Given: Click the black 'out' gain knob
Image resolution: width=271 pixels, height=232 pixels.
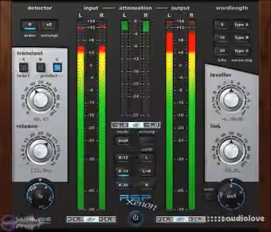Looking at the screenshot, I should pyautogui.click(x=231, y=196).
